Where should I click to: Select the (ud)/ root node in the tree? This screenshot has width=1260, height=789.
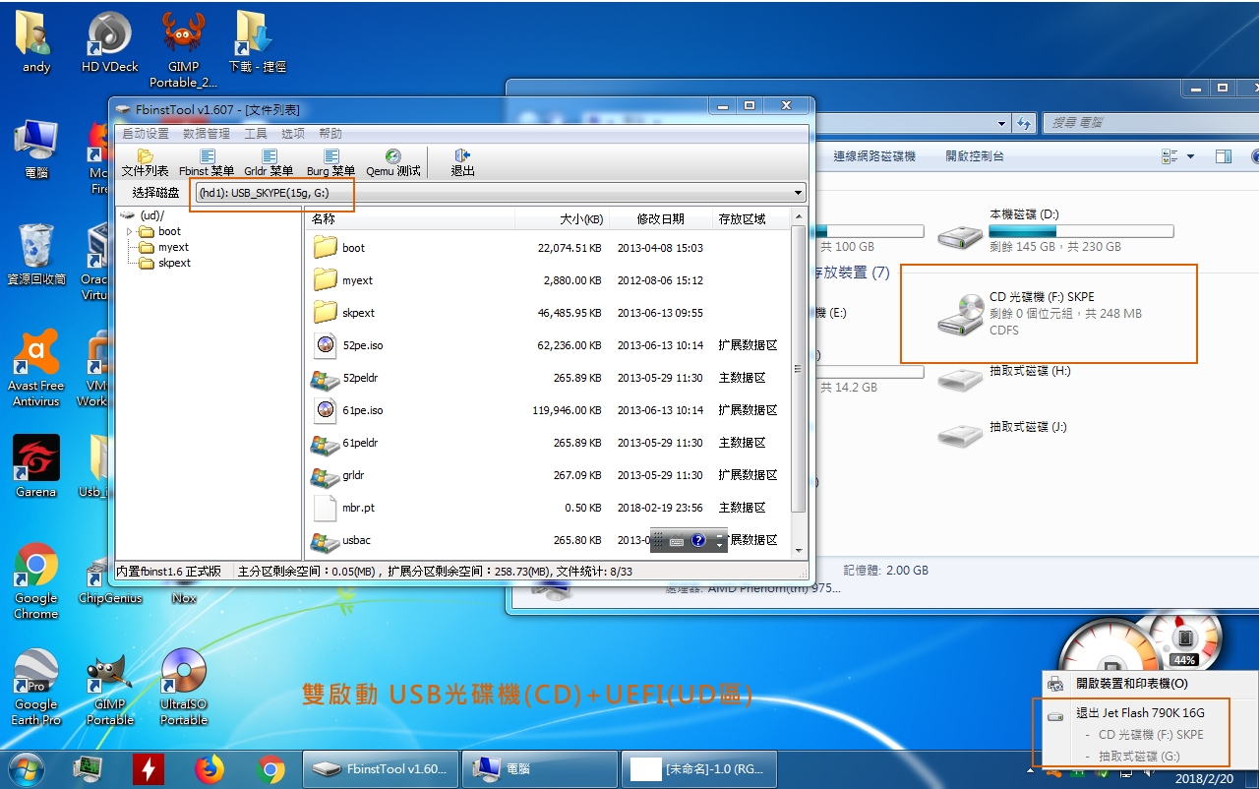tap(144, 215)
